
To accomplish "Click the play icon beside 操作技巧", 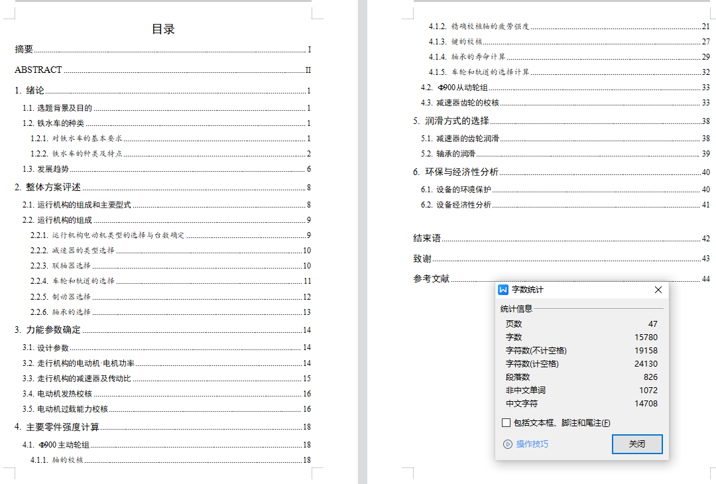I will click(x=508, y=444).
